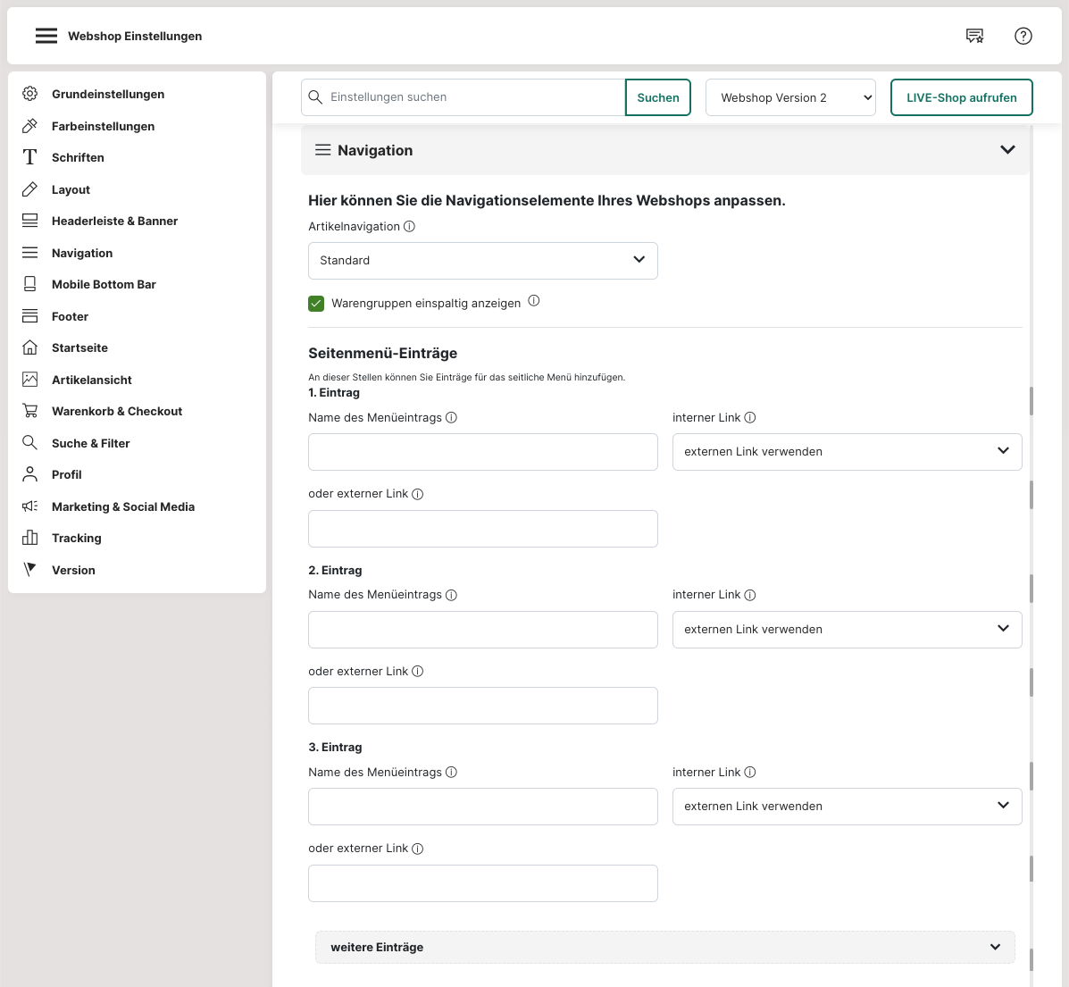Image resolution: width=1069 pixels, height=987 pixels.
Task: Click the Suchen button
Action: click(x=658, y=97)
